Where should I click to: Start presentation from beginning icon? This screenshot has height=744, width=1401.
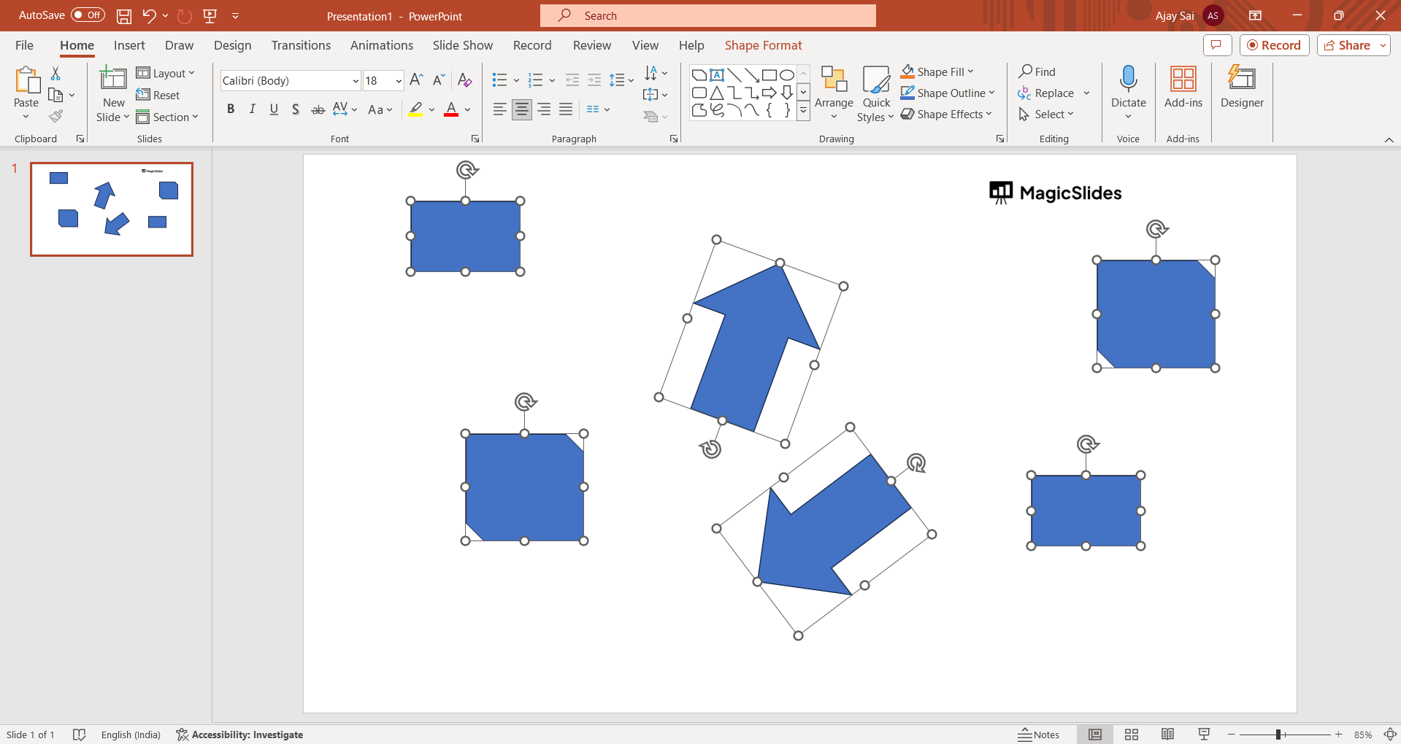coord(210,15)
